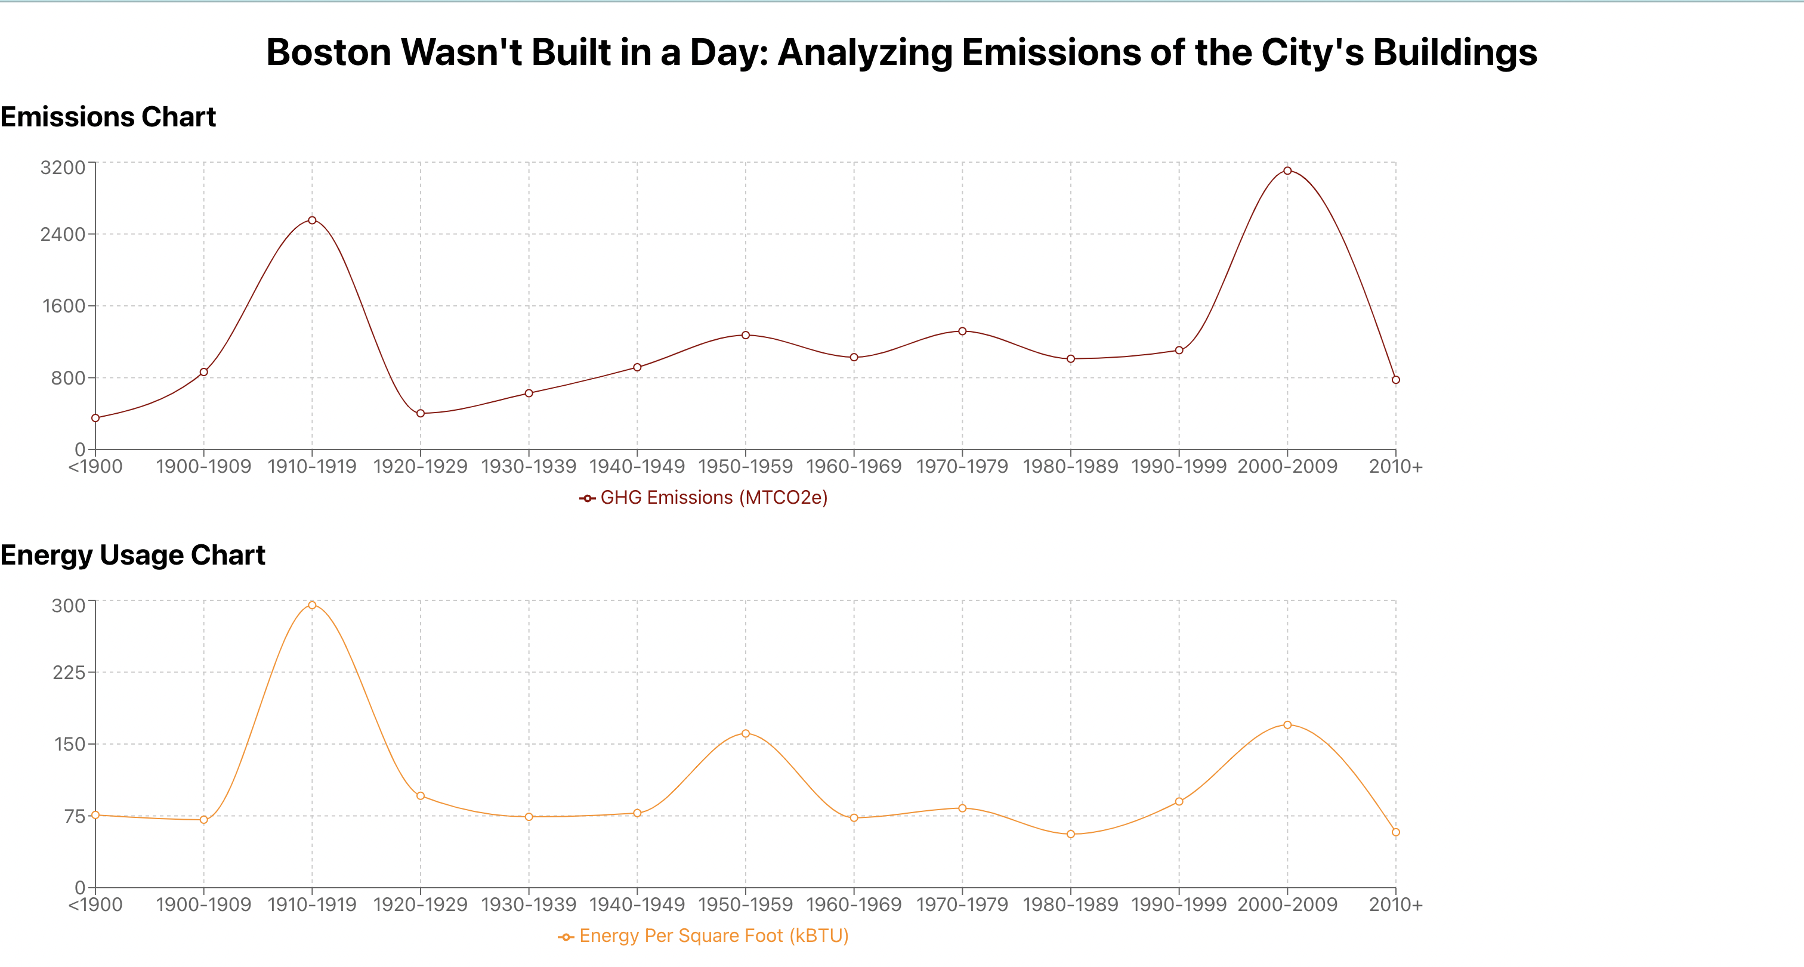Click the Energy Per Square Foot legend icon
1804x967 pixels.
[x=566, y=937]
